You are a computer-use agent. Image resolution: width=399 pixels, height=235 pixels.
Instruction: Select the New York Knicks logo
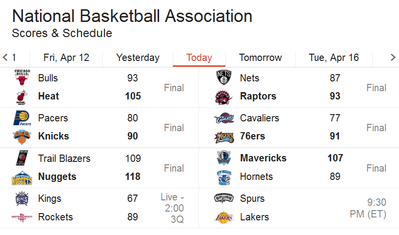(22, 137)
